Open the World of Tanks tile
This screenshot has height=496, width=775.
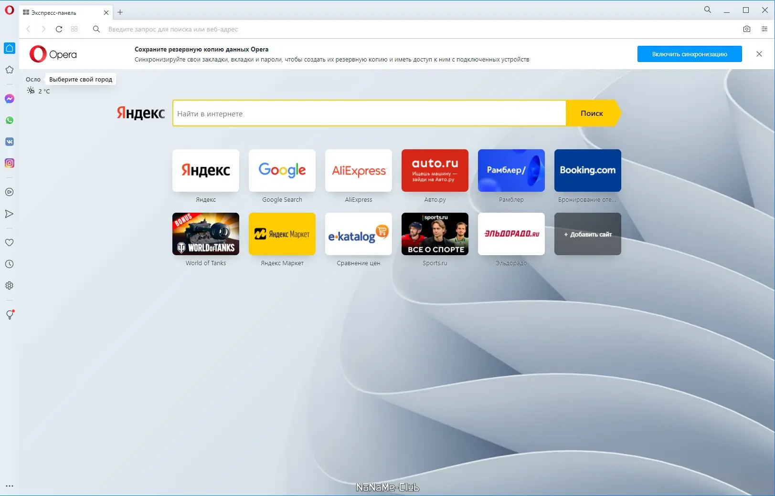click(x=206, y=234)
